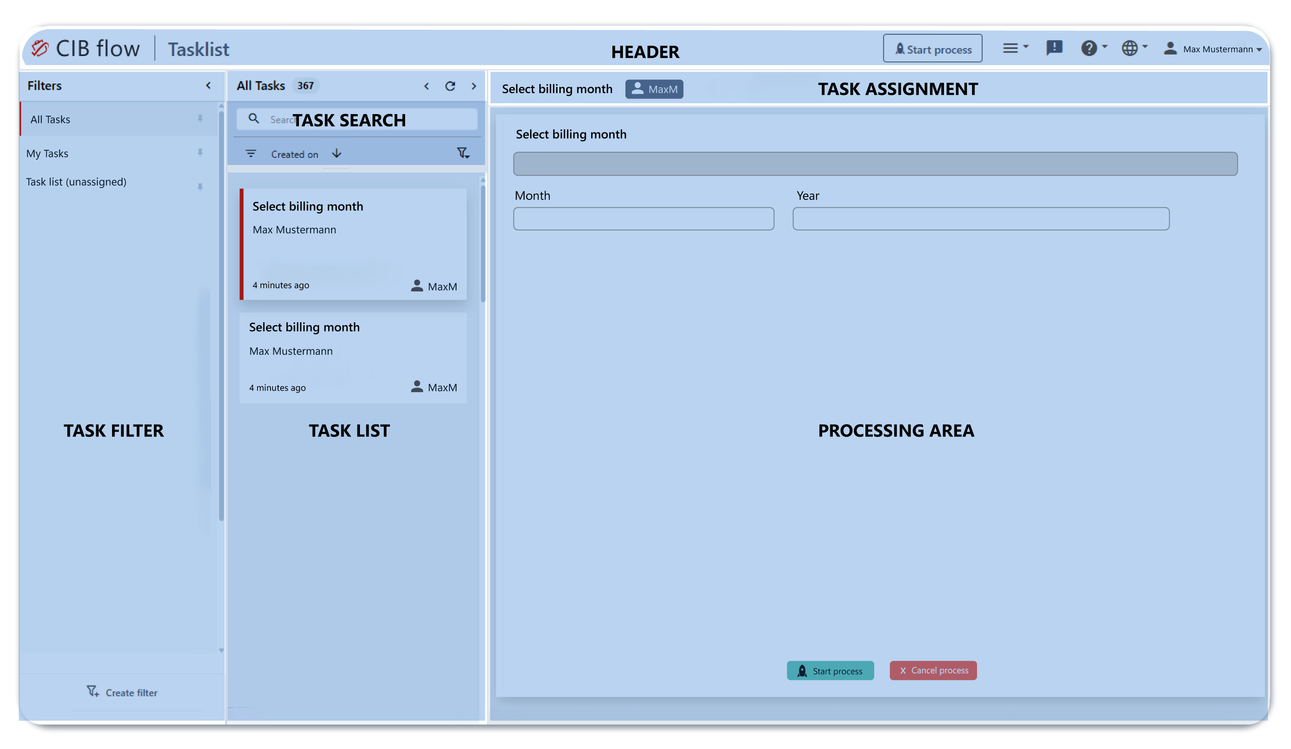This screenshot has height=749, width=1291.
Task: Toggle pin on My Tasks filter
Action: 200,153
